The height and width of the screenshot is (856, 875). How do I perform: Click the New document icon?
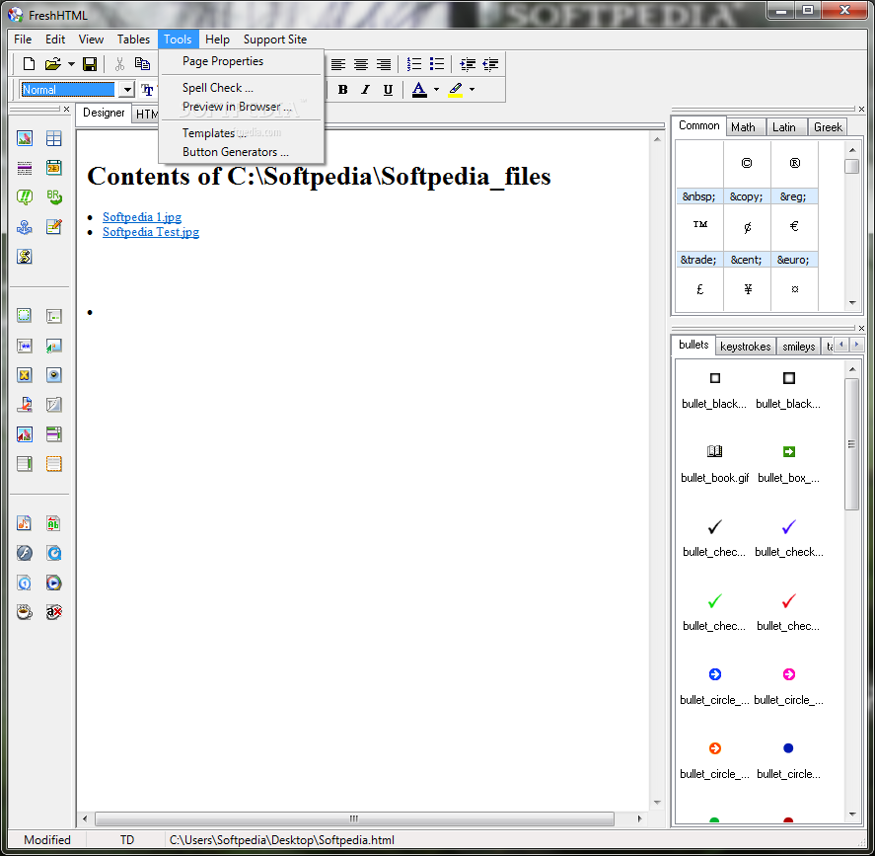[29, 64]
